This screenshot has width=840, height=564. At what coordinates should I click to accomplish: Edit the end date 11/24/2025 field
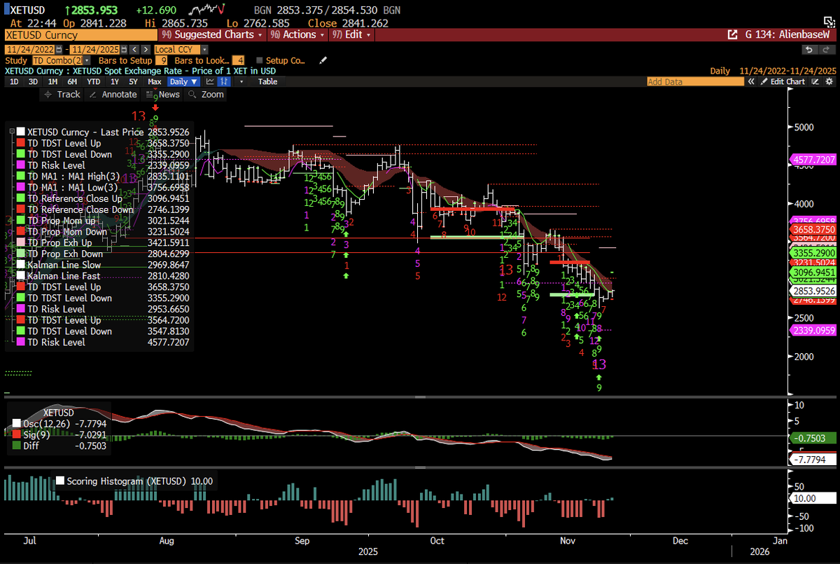[x=95, y=50]
